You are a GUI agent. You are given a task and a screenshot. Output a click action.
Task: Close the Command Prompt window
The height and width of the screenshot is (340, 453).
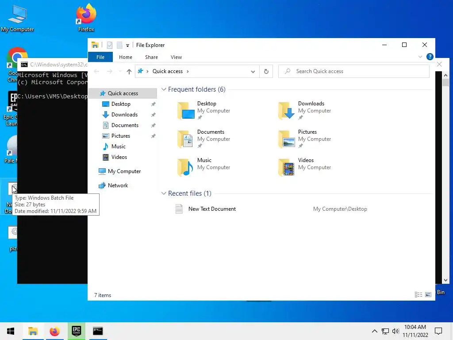click(439, 64)
